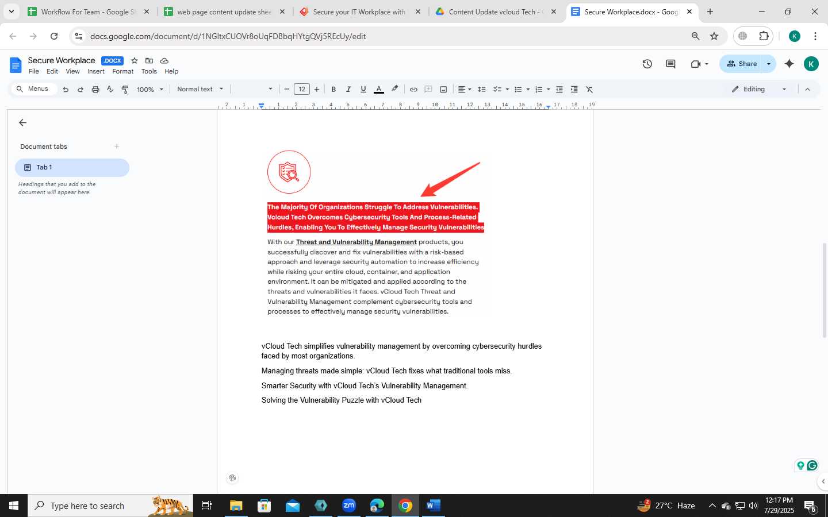Open the File menu
This screenshot has width=828, height=517.
pos(34,71)
